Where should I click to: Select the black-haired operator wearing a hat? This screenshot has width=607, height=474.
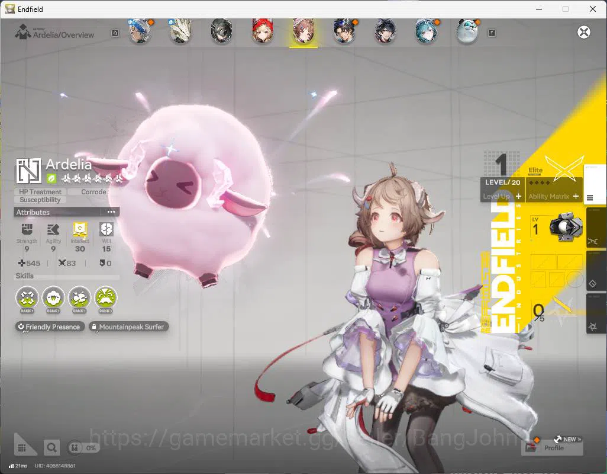(344, 31)
